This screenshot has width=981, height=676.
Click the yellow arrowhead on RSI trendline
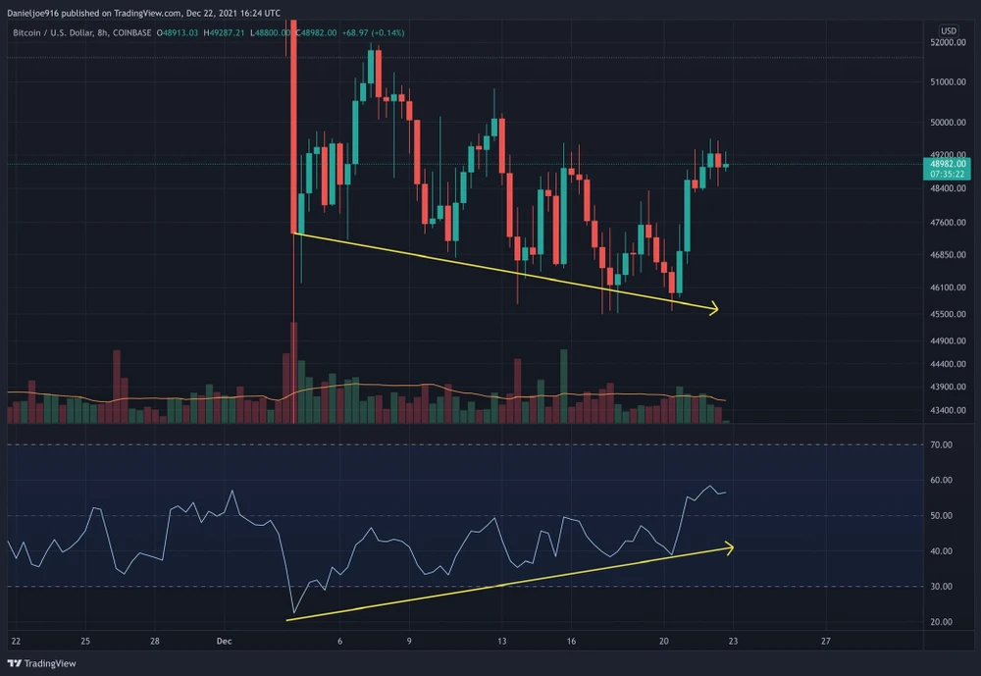pyautogui.click(x=727, y=547)
